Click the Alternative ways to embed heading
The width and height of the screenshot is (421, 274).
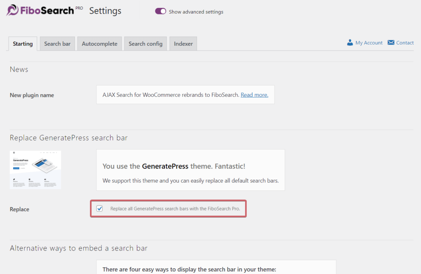pyautogui.click(x=79, y=248)
